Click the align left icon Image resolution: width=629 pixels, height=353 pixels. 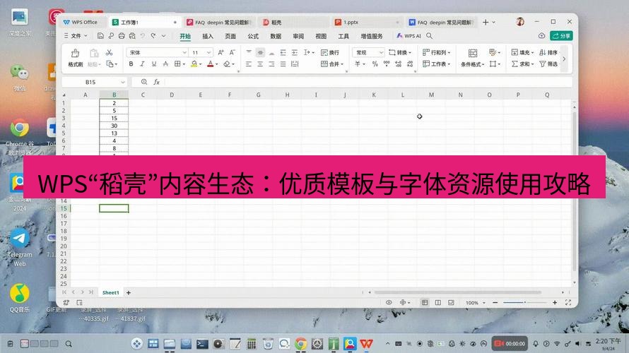(249, 64)
